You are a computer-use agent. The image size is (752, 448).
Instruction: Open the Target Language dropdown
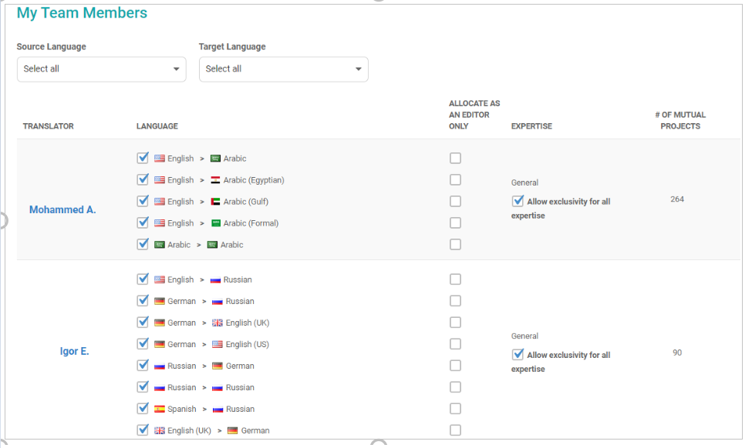[x=283, y=69]
